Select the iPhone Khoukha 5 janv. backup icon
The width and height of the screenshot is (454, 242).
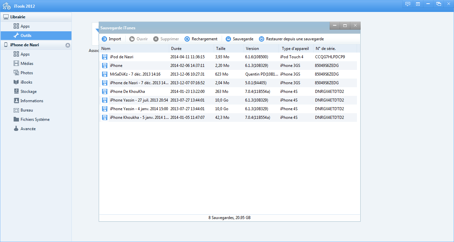pos(105,118)
